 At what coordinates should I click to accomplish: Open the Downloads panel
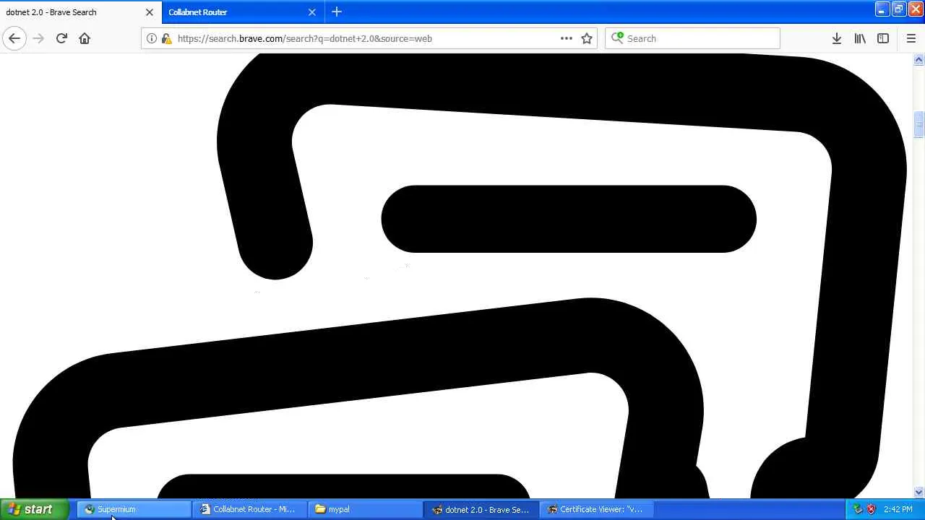tap(837, 38)
